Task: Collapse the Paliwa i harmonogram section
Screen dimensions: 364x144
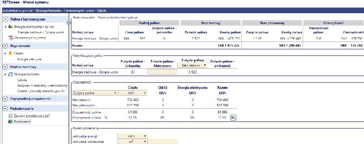Action: 5,19
